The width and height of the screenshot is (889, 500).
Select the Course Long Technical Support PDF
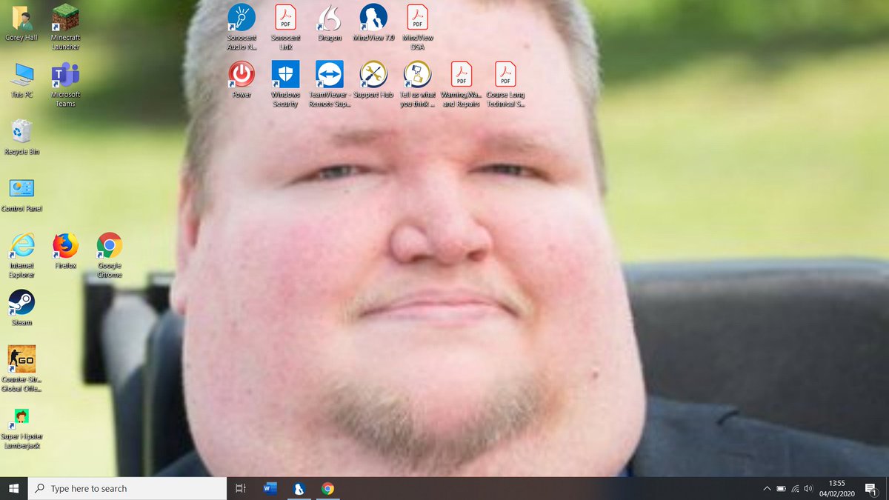[x=505, y=84]
